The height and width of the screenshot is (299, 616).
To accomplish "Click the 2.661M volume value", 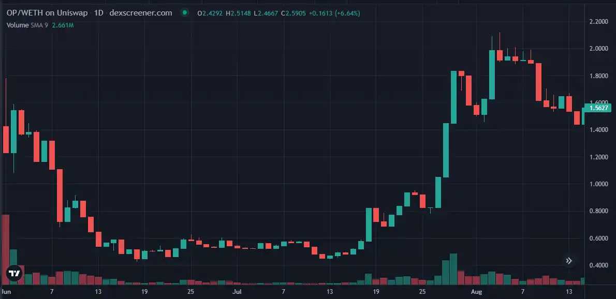I will (63, 25).
